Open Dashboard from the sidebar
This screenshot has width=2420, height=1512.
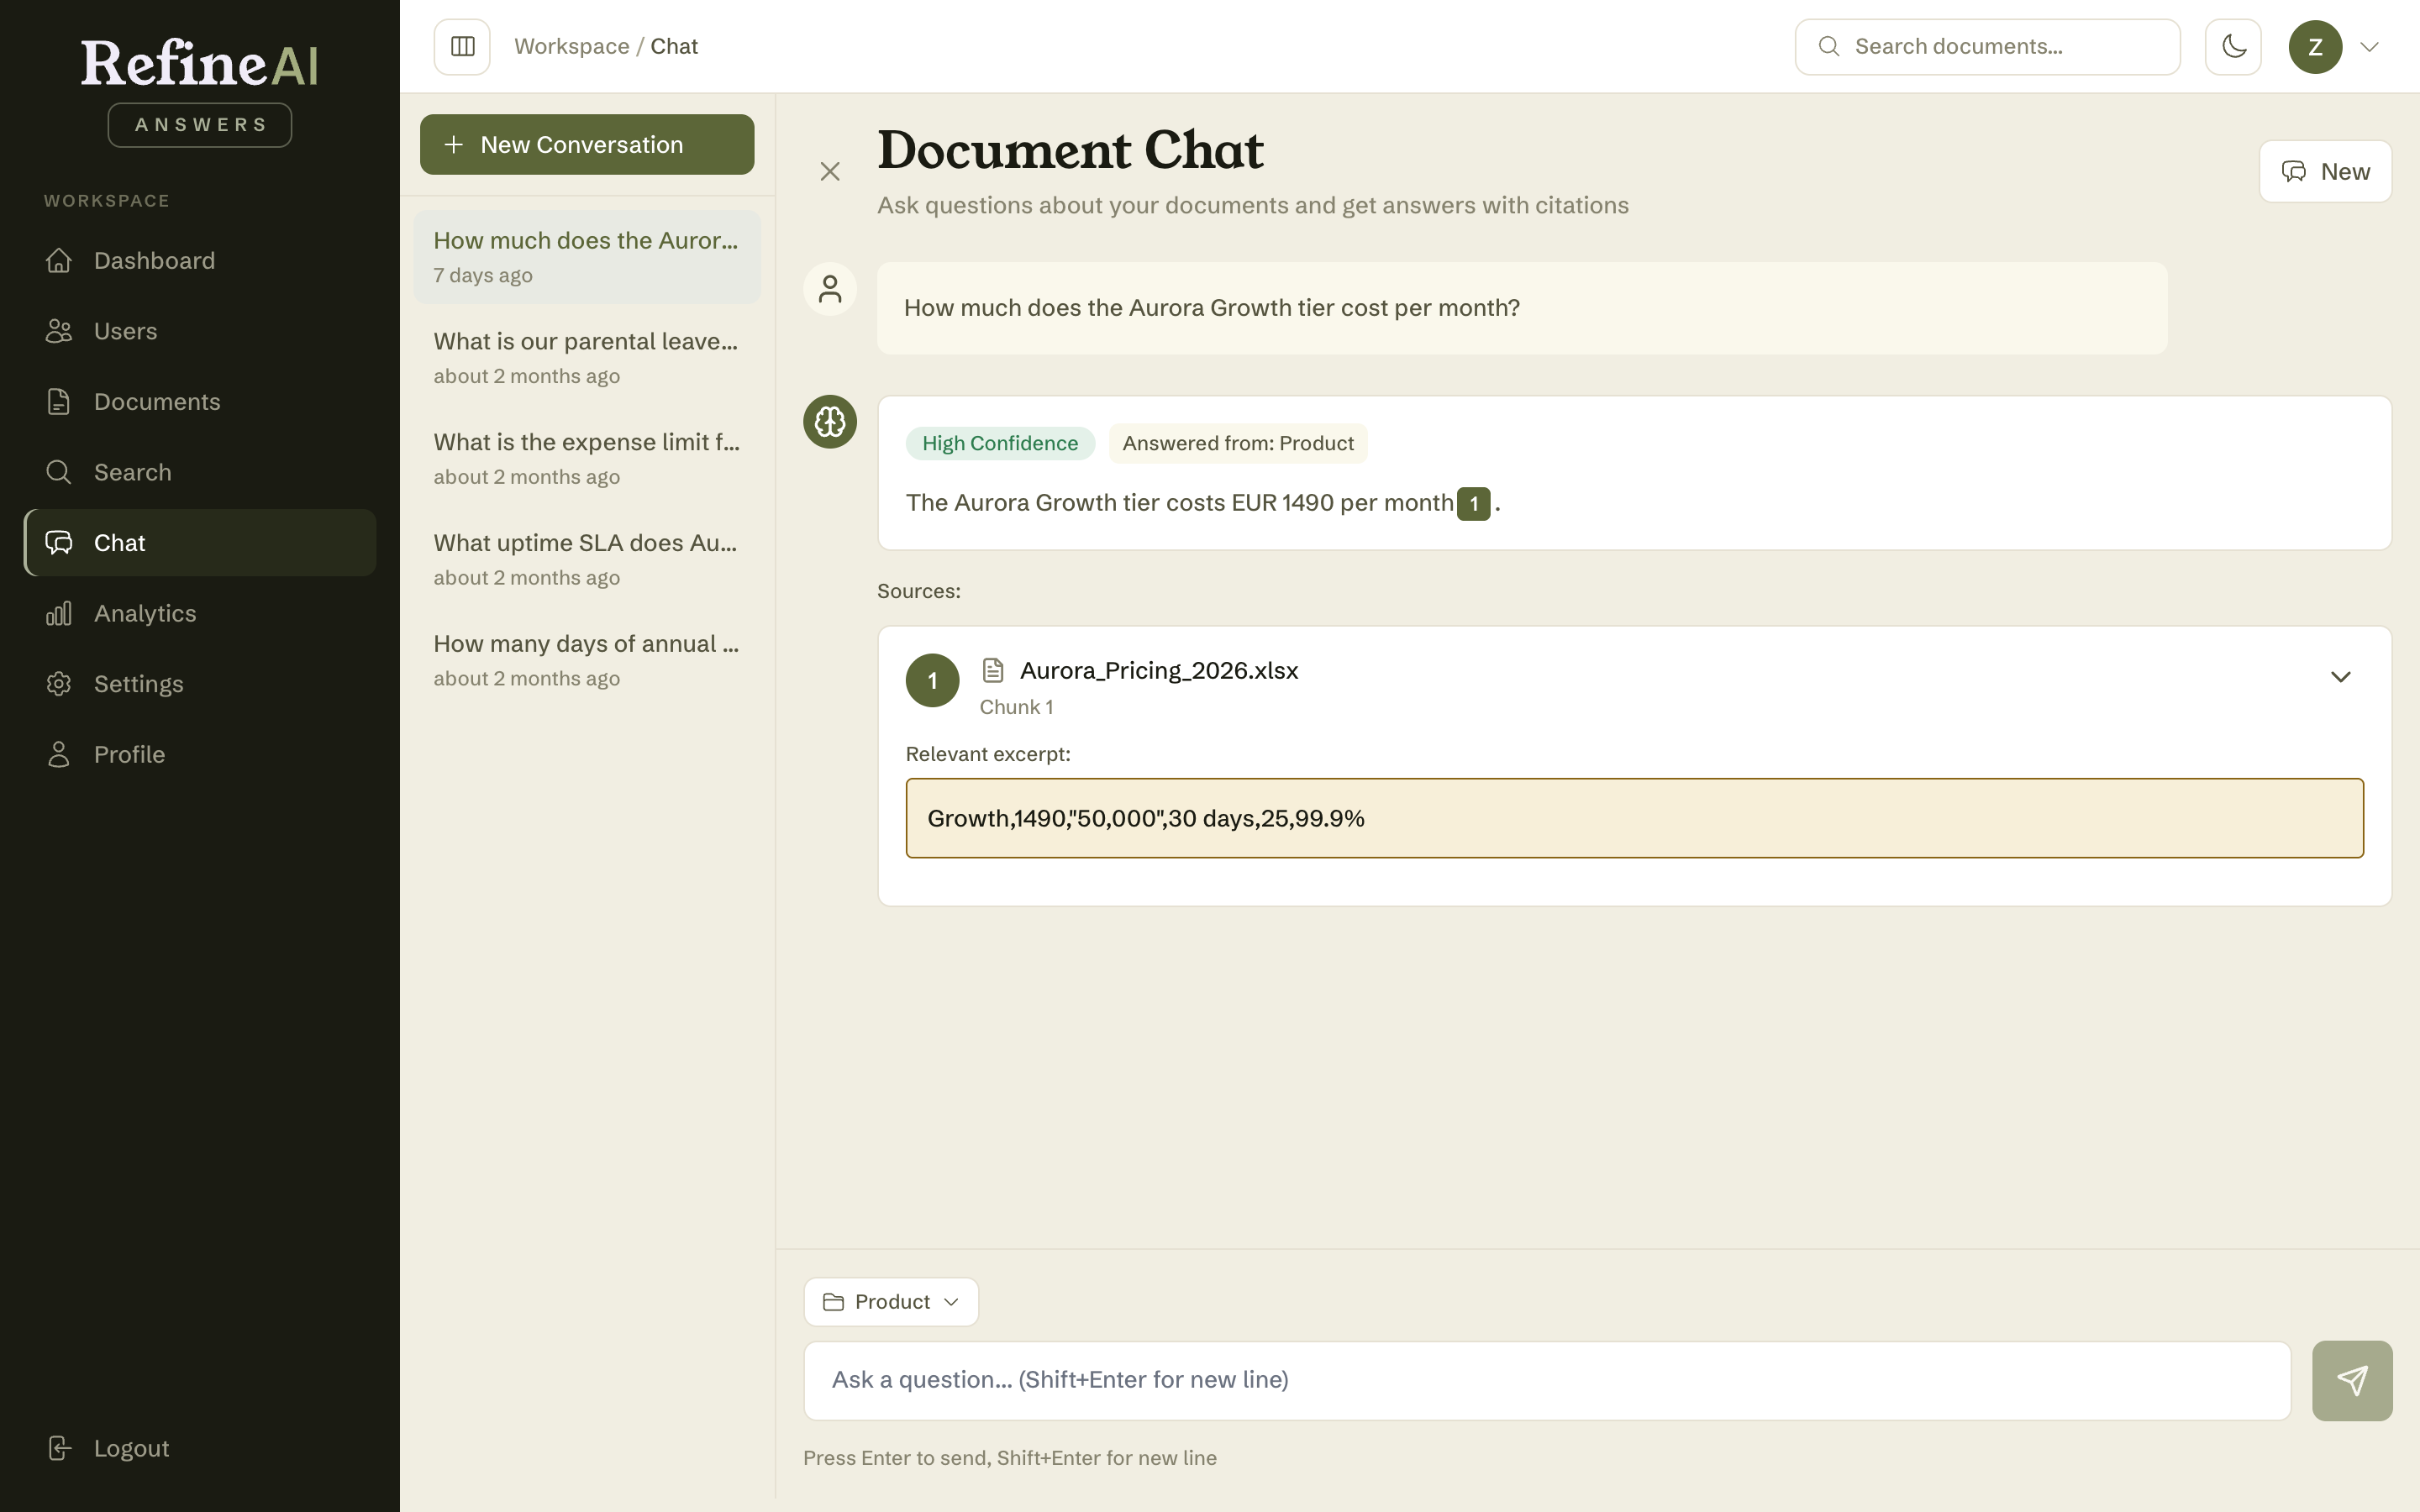(200, 260)
